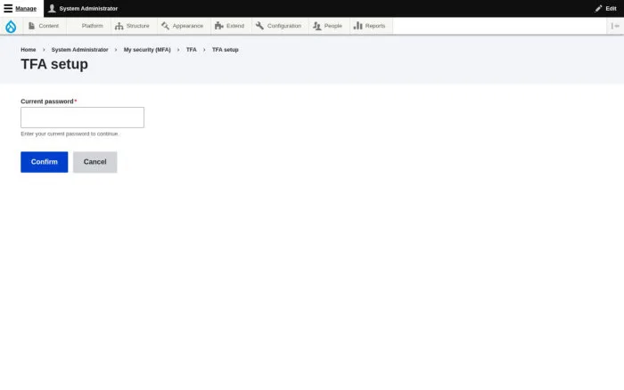
Task: Open the Platform menu item
Action: coord(88,26)
